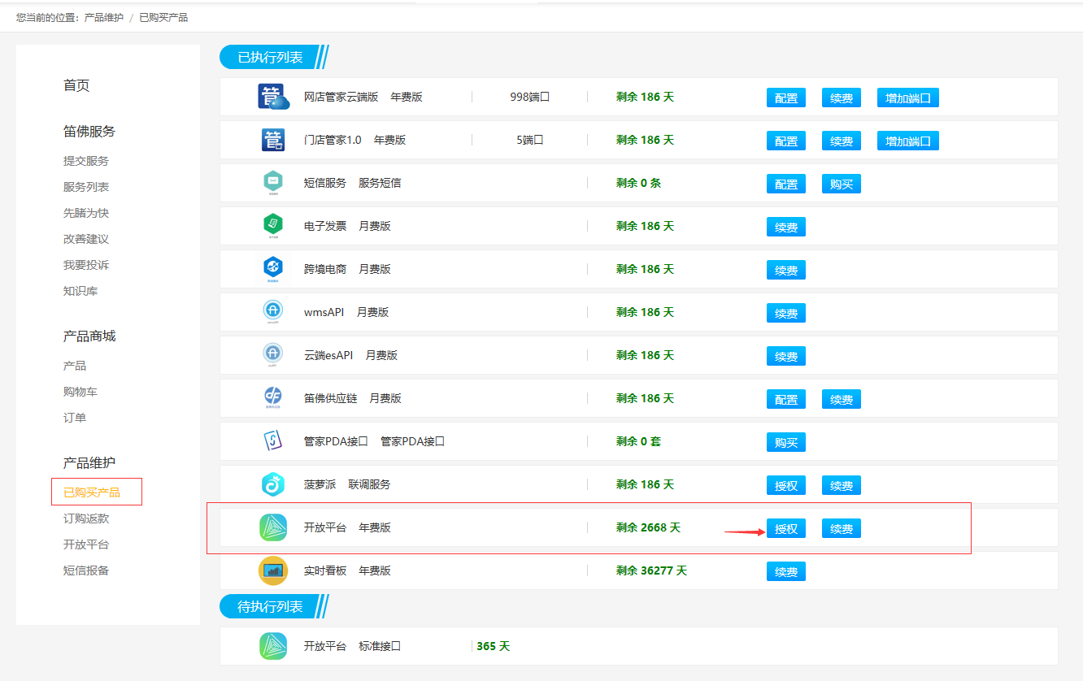1083x681 pixels.
Task: Click 开放平台 标准接口 icon in pending list
Action: click(273, 646)
